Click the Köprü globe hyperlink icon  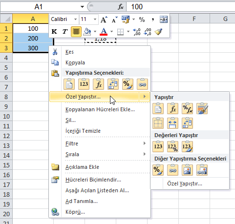tap(55, 212)
